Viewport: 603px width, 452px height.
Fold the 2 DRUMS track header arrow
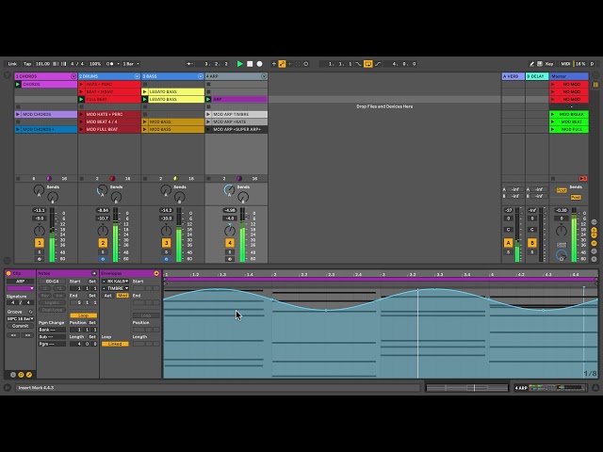[137, 76]
